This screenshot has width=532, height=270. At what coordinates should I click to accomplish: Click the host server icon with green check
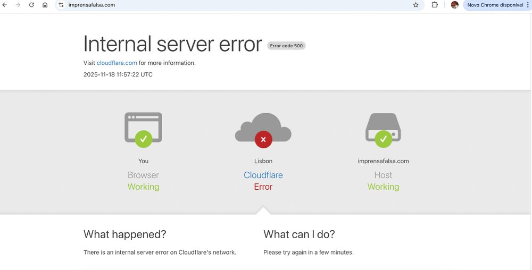tap(383, 130)
